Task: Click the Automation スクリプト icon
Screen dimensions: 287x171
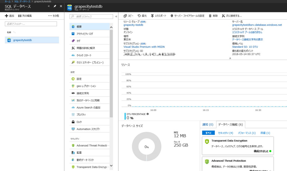Action: [x=73, y=129]
